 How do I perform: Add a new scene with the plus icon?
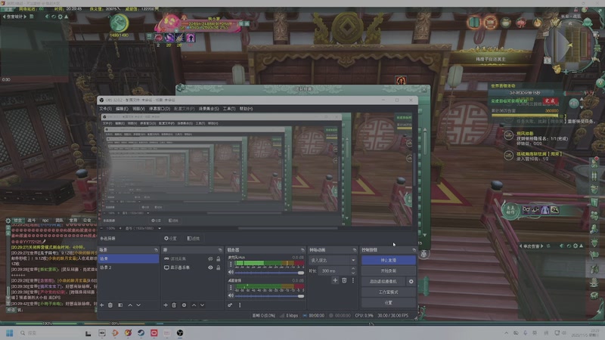point(102,305)
